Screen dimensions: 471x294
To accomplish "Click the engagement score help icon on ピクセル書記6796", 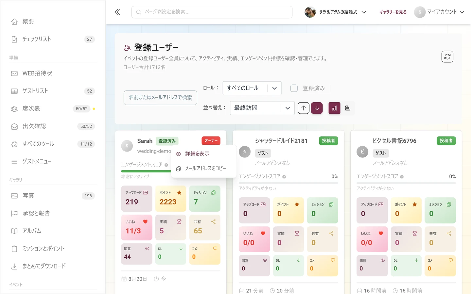I will pyautogui.click(x=402, y=177).
